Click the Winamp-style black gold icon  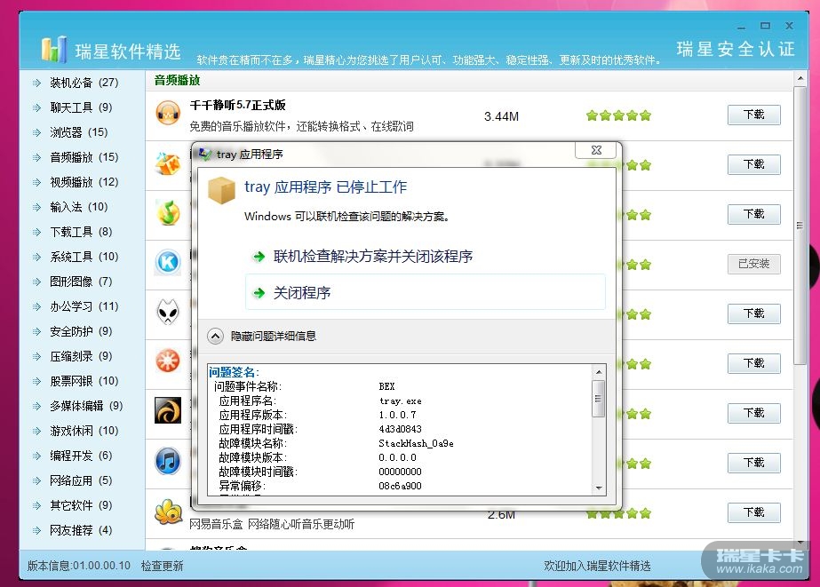(168, 410)
